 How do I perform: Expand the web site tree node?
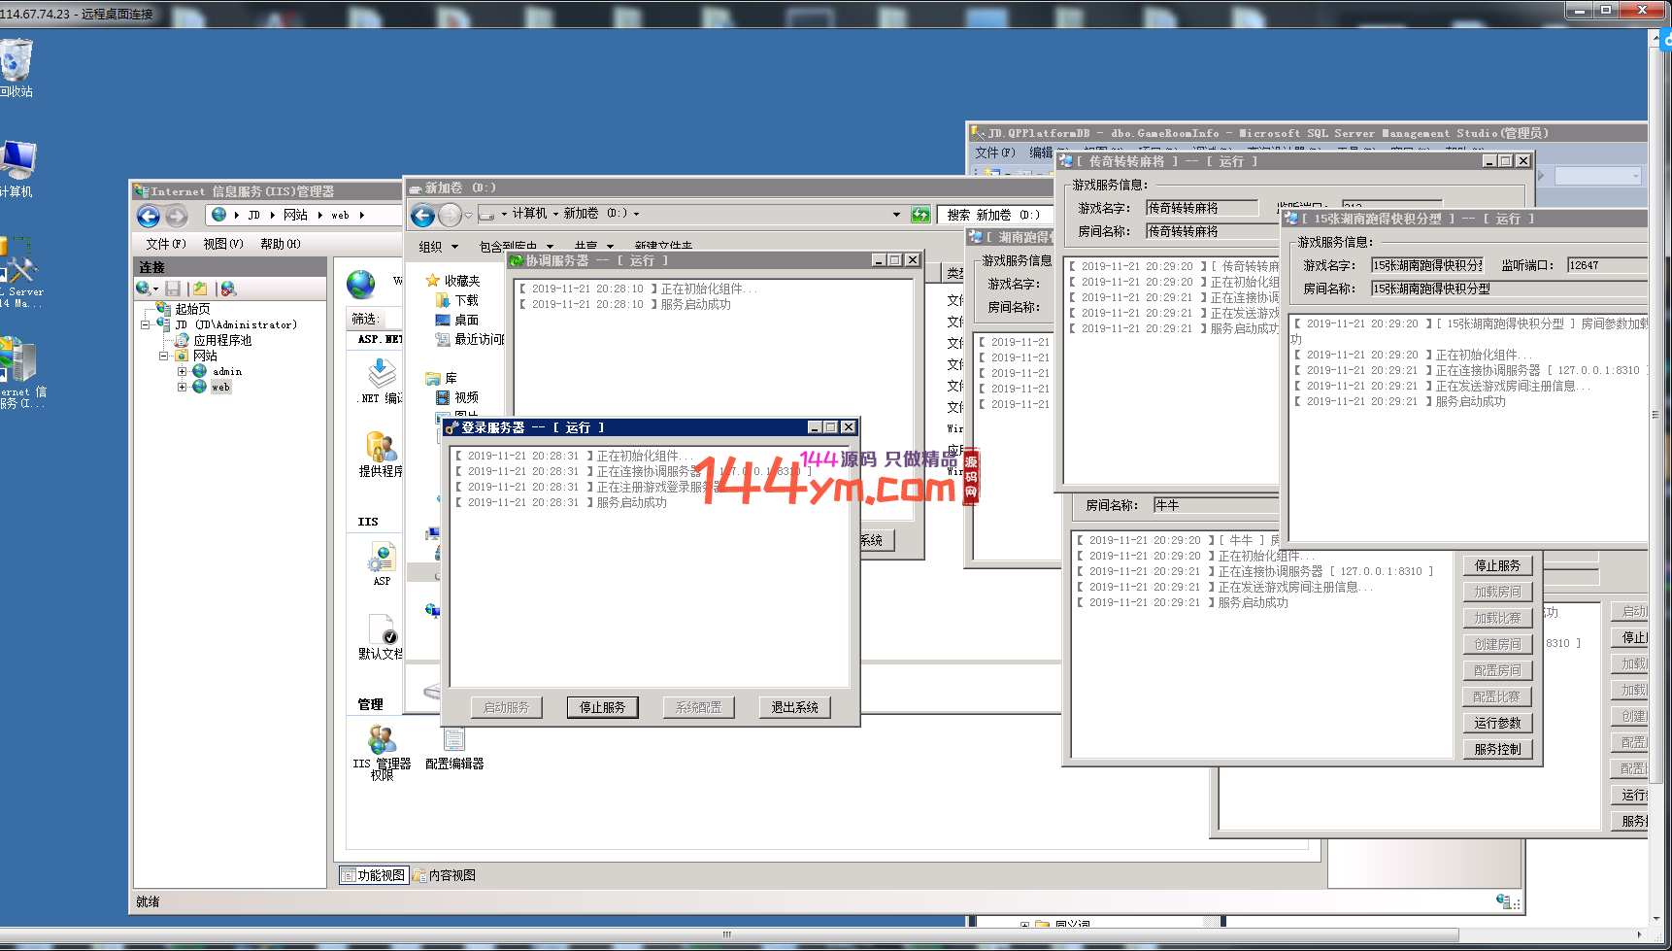pyautogui.click(x=182, y=387)
